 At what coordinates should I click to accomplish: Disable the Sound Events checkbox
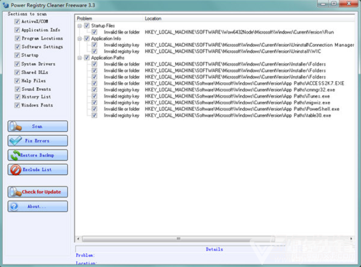[17, 89]
